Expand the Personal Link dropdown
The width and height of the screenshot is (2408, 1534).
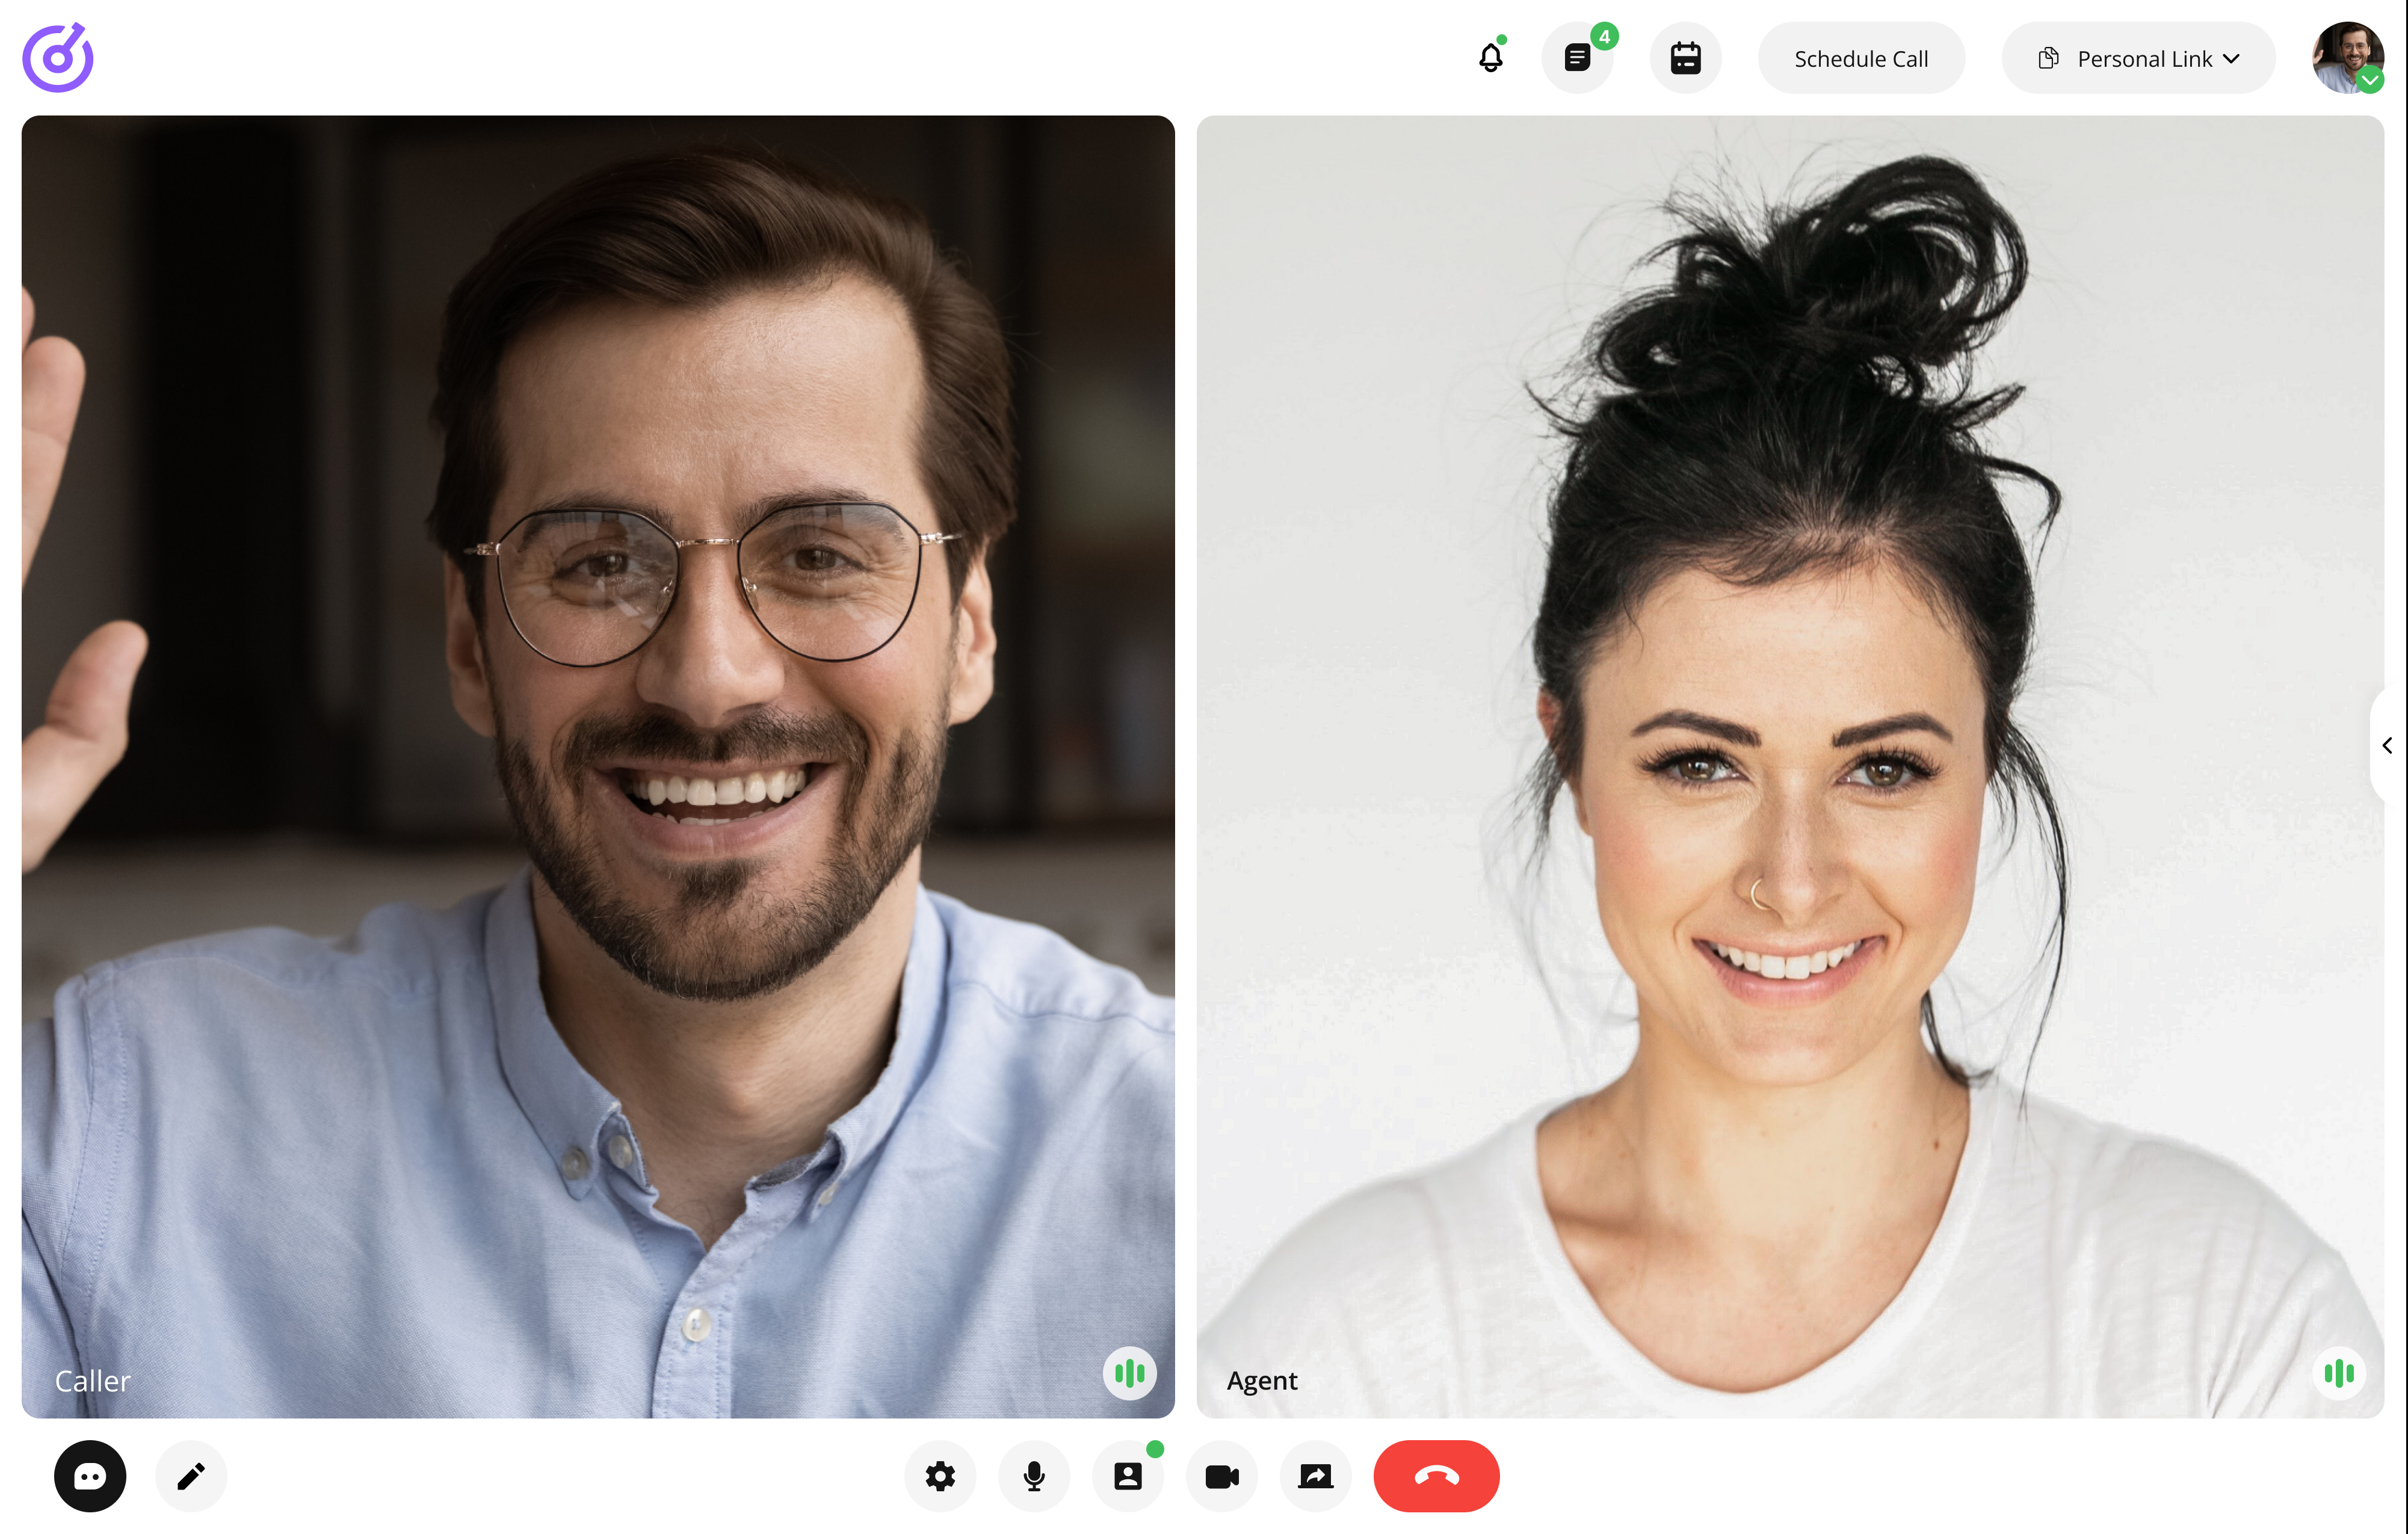(x=2138, y=58)
